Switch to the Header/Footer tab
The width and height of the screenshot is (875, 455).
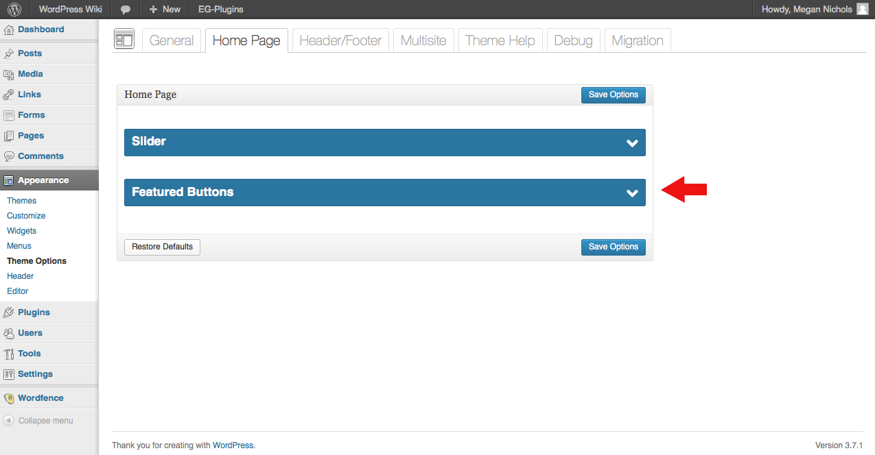pyautogui.click(x=340, y=40)
